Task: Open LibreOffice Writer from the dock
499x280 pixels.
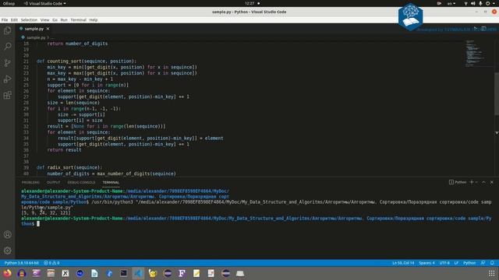Action: click(94, 273)
